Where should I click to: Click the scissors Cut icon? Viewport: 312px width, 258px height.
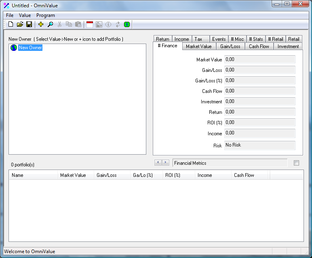coord(59,25)
